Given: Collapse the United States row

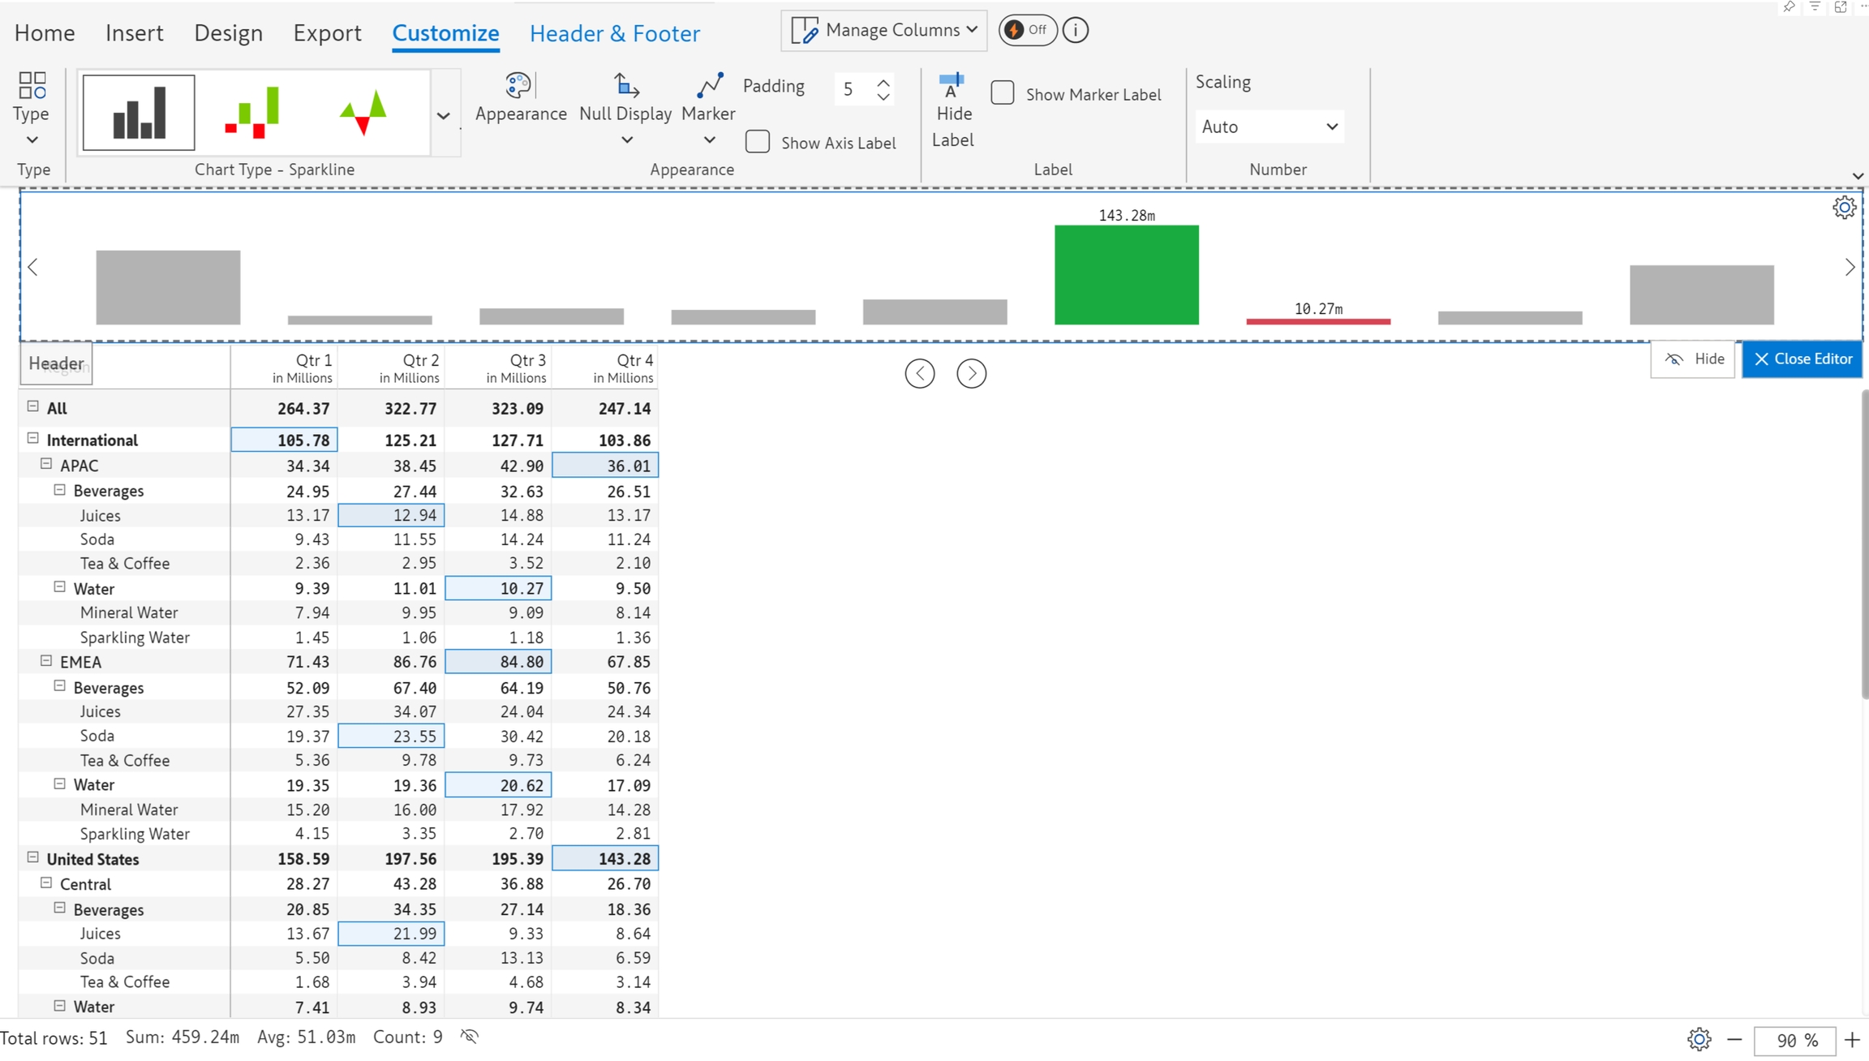Looking at the screenshot, I should coord(33,857).
